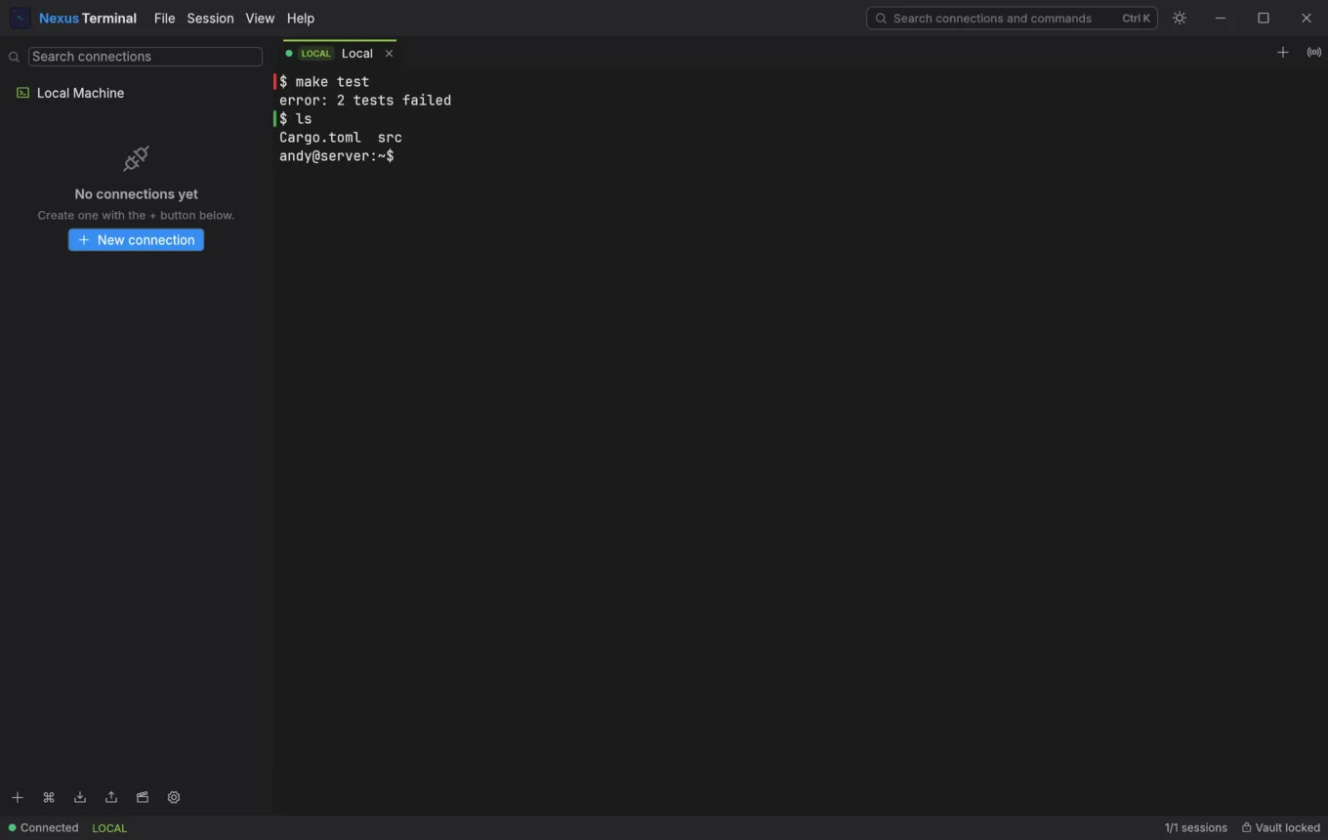The image size is (1328, 840).
Task: Open settings gear icon in sidebar
Action: pyautogui.click(x=174, y=797)
